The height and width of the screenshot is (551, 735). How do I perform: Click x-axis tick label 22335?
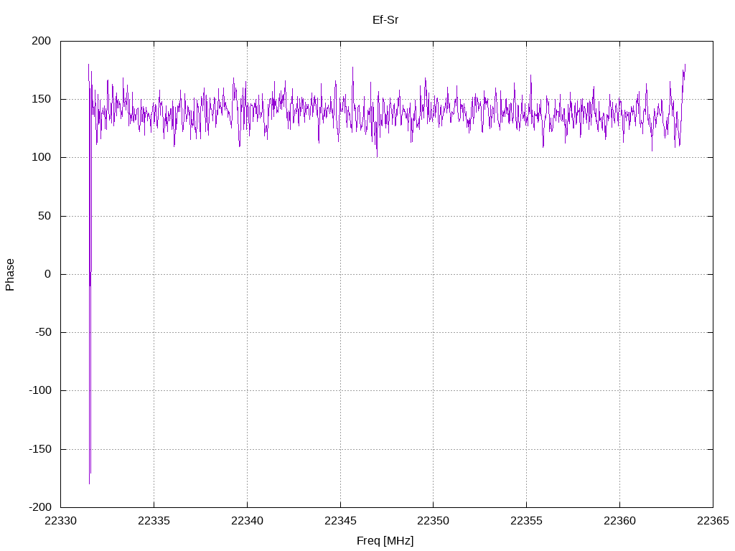coord(154,521)
